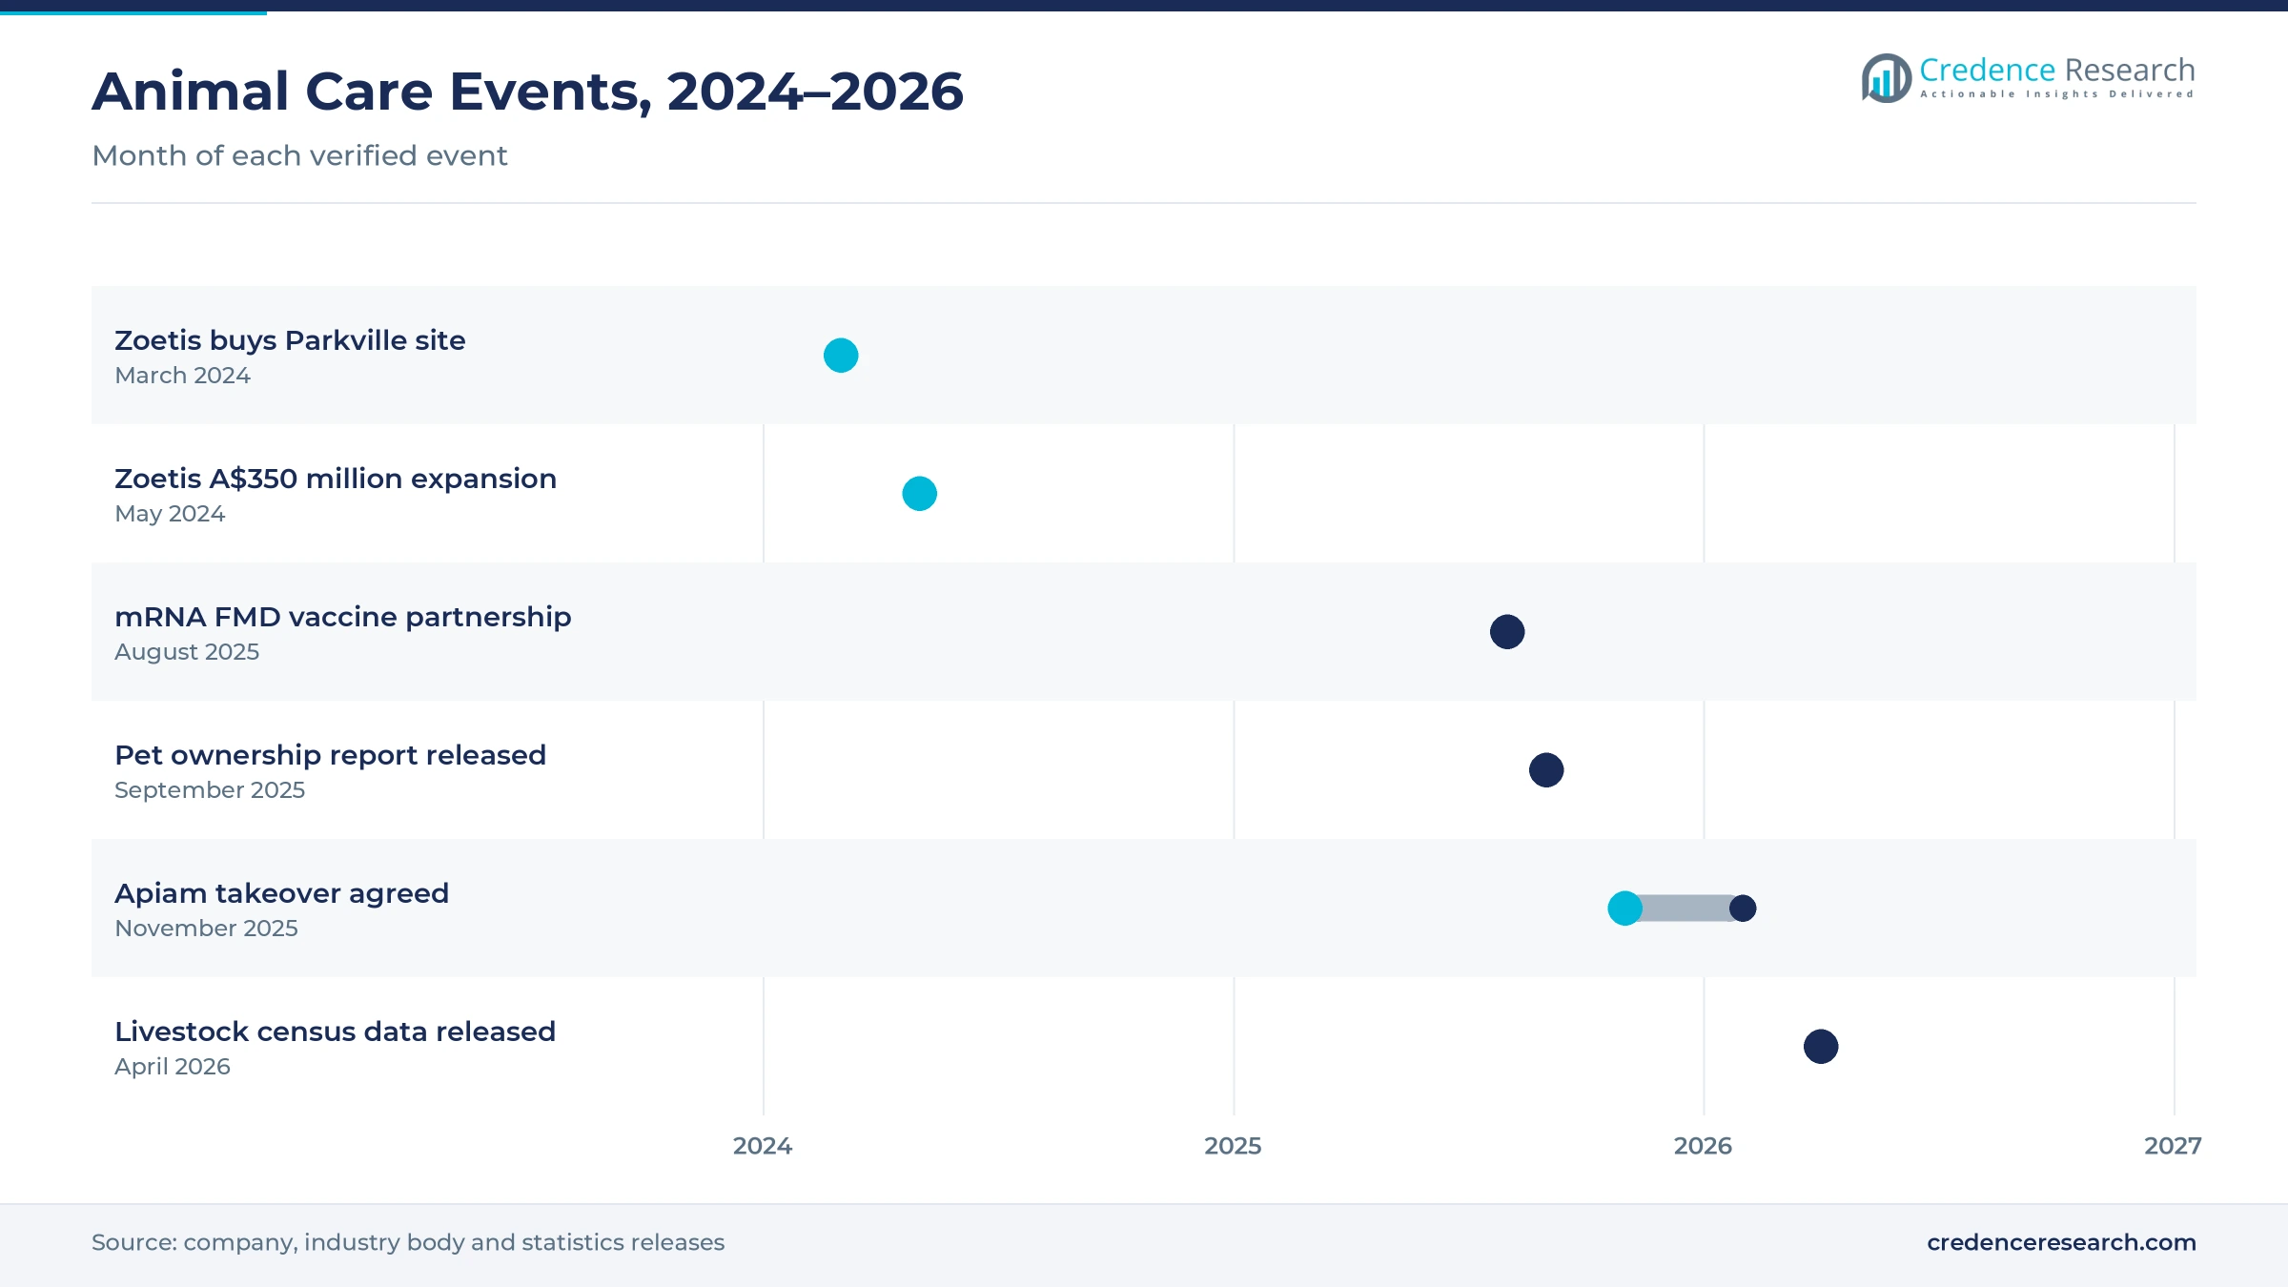Click the 'Zoetis buys Parkville site' label
Screen dimensions: 2288x1287
click(290, 340)
